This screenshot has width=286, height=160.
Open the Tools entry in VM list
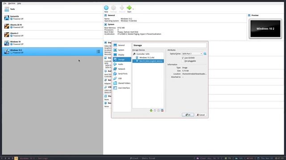coord(53,9)
